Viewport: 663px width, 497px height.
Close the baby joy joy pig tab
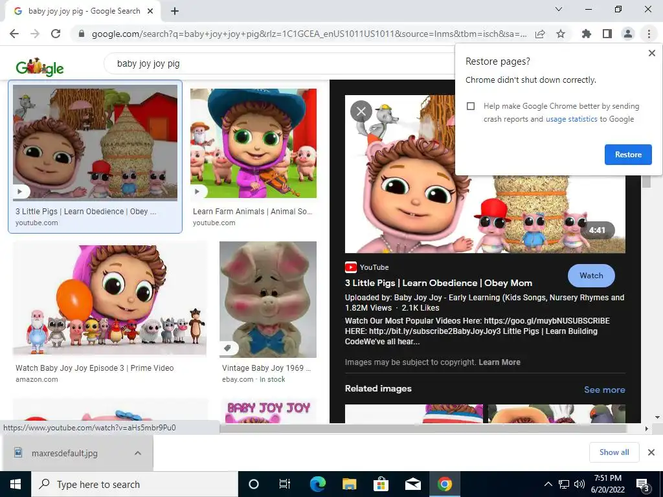point(150,12)
